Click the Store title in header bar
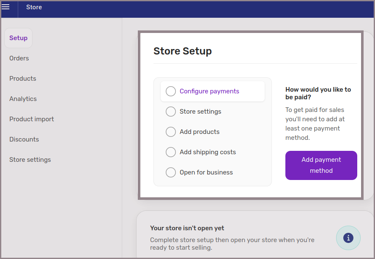 (x=34, y=7)
